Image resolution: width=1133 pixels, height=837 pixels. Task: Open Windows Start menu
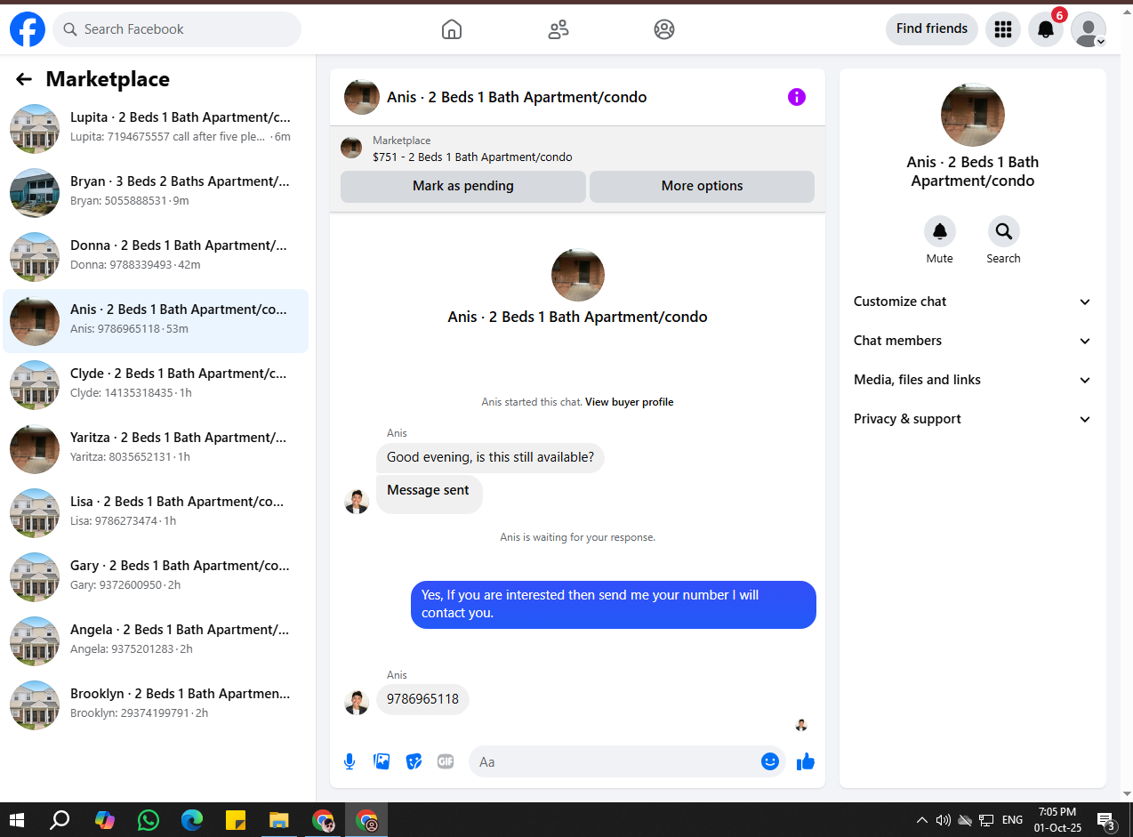(x=17, y=820)
